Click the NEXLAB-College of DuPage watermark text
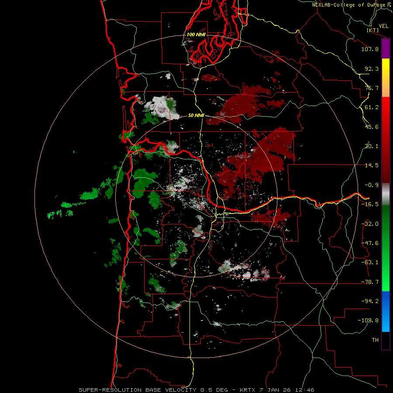The image size is (393, 393). coord(352,5)
